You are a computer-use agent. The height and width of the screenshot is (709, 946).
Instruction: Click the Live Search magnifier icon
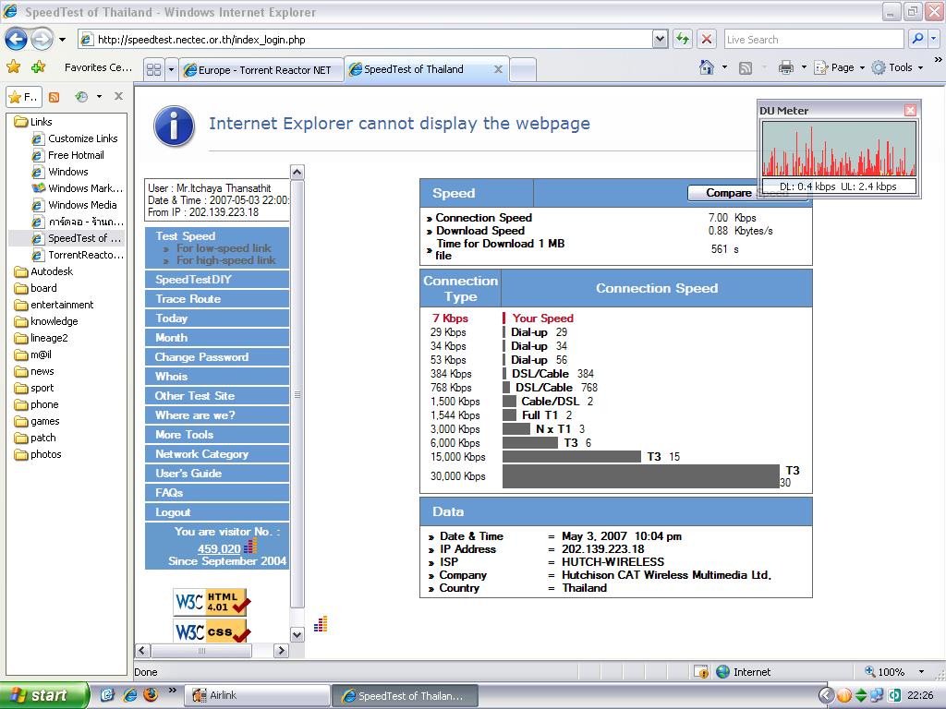(x=917, y=39)
